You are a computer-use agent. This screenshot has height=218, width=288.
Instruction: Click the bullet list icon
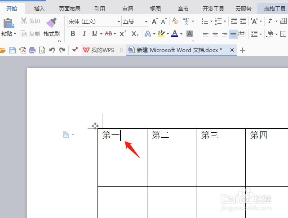coord(205,21)
